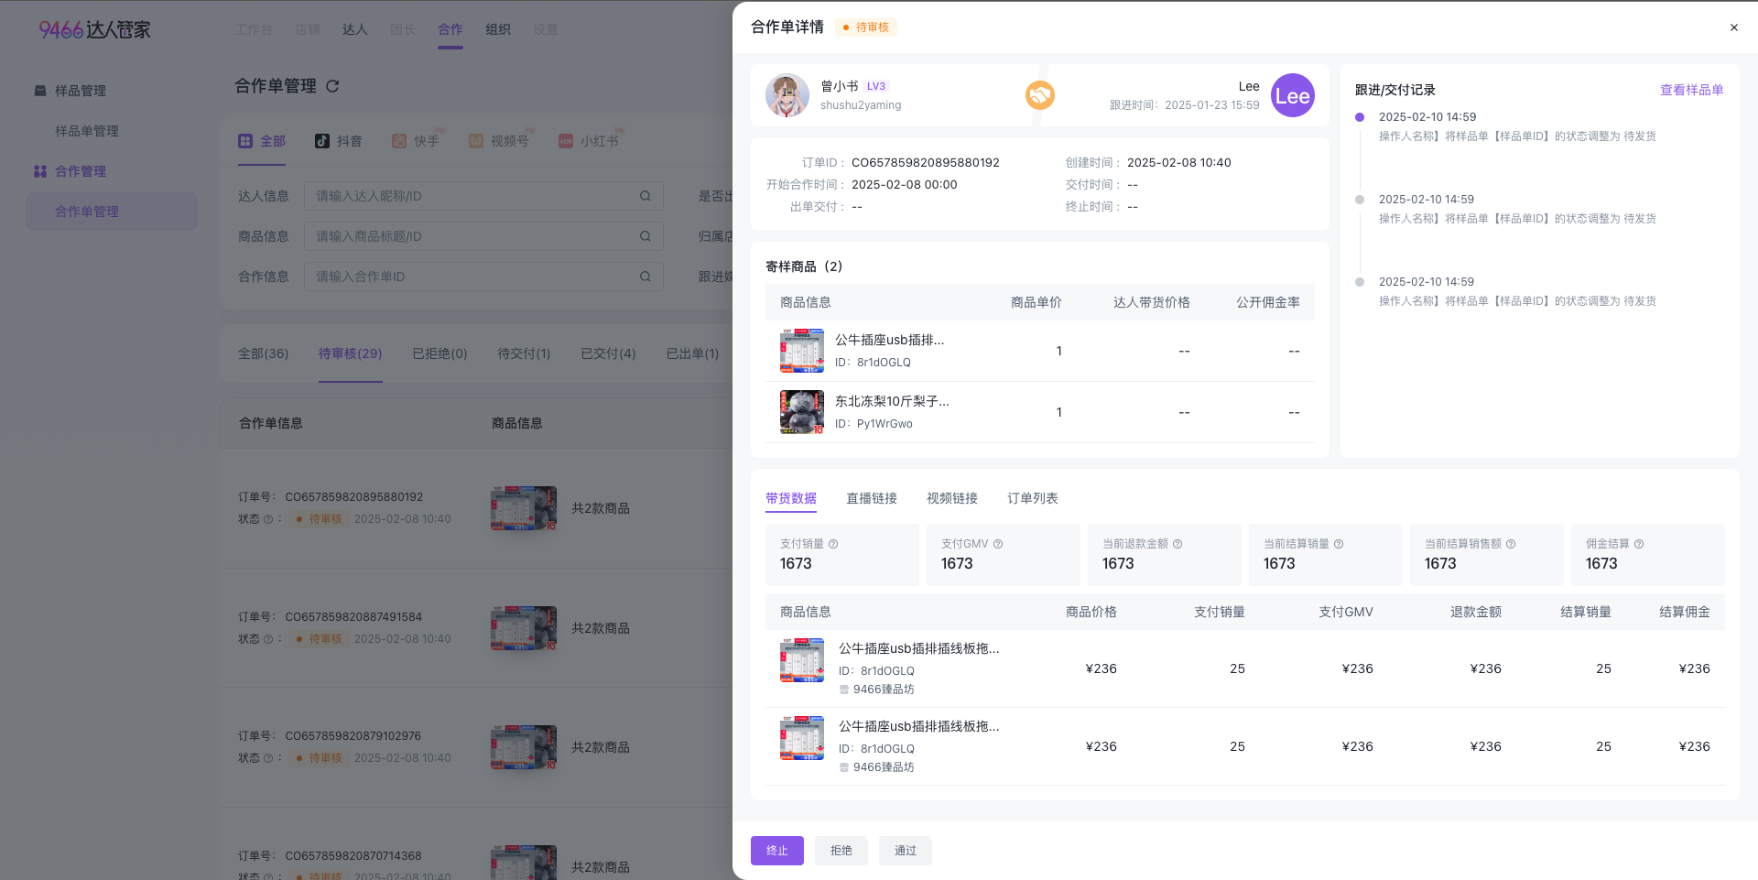Viewport: 1758px width, 880px height.
Task: Click first timeline marker 2025-02-10 14:59
Action: [1360, 117]
